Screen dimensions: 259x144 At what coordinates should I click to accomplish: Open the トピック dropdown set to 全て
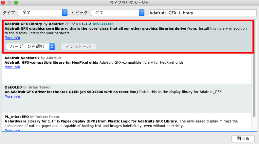coord(118,12)
